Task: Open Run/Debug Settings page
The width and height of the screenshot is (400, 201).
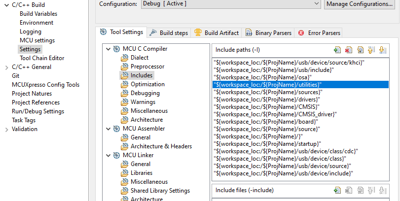Action: click(x=38, y=111)
